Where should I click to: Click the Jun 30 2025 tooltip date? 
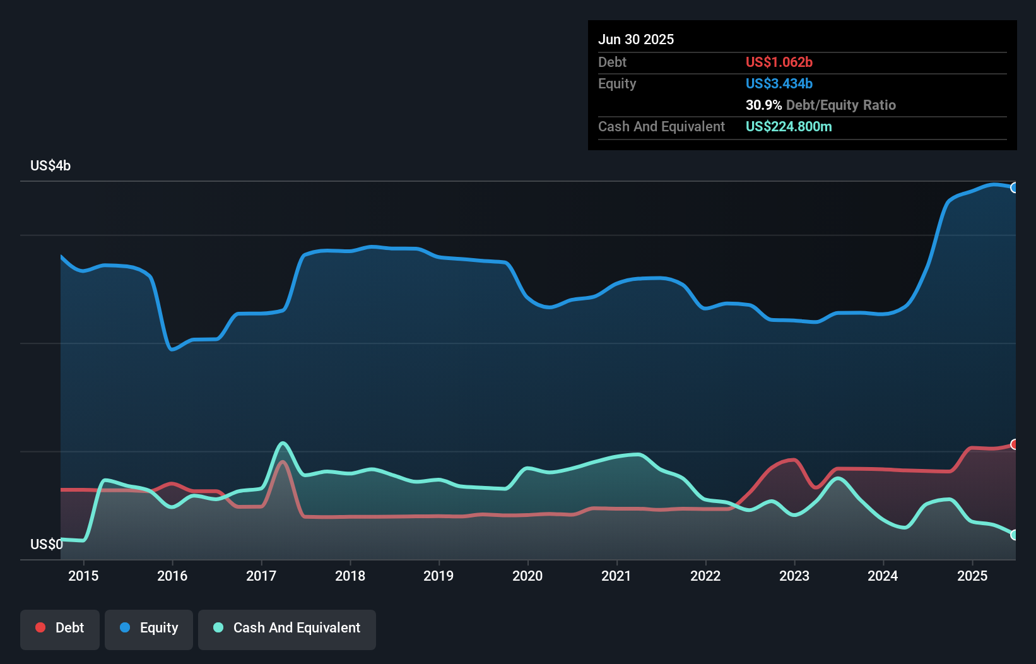point(636,39)
